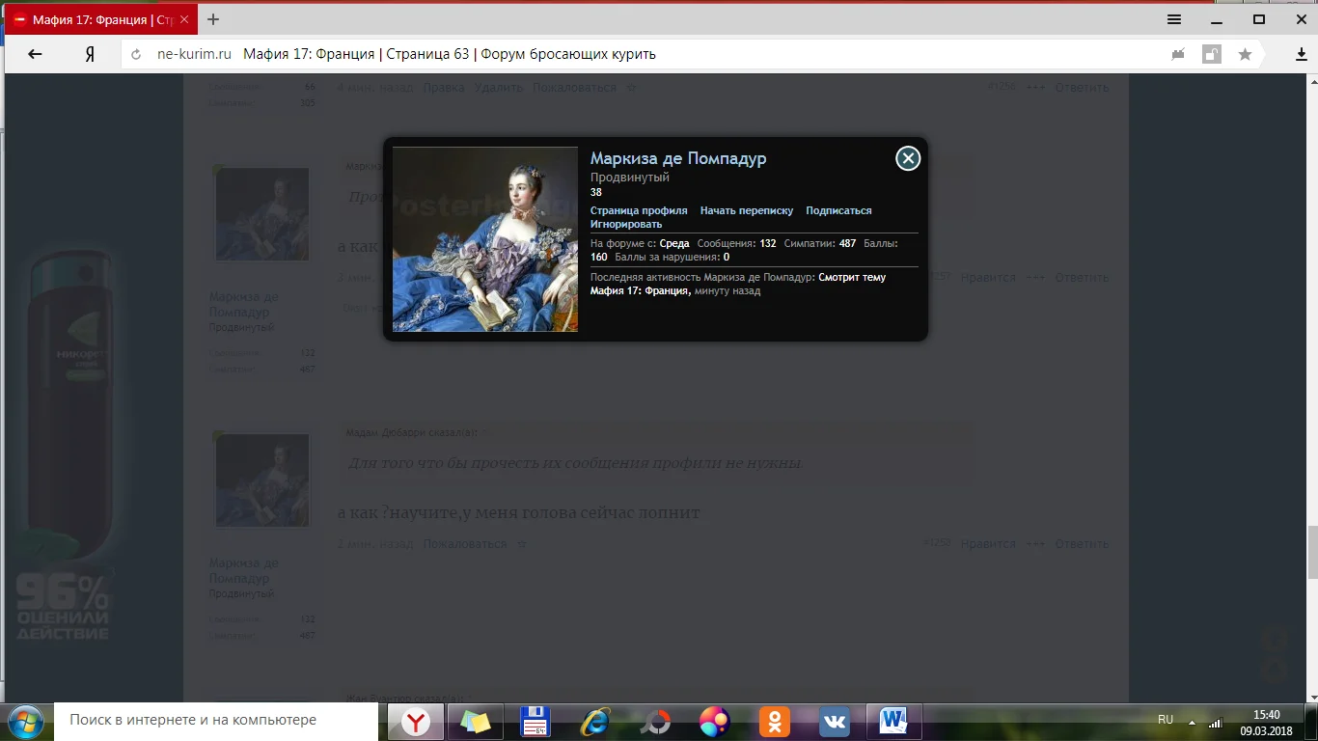The height and width of the screenshot is (741, 1318).
Task: Switch to Microsoft Word in taskbar
Action: click(894, 721)
